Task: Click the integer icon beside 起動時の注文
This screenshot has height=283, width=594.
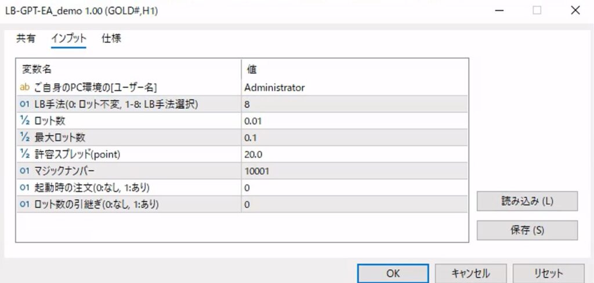Action: coord(24,188)
